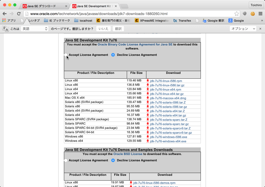Open the Google 翻訳 bookmark

coord(214,21)
